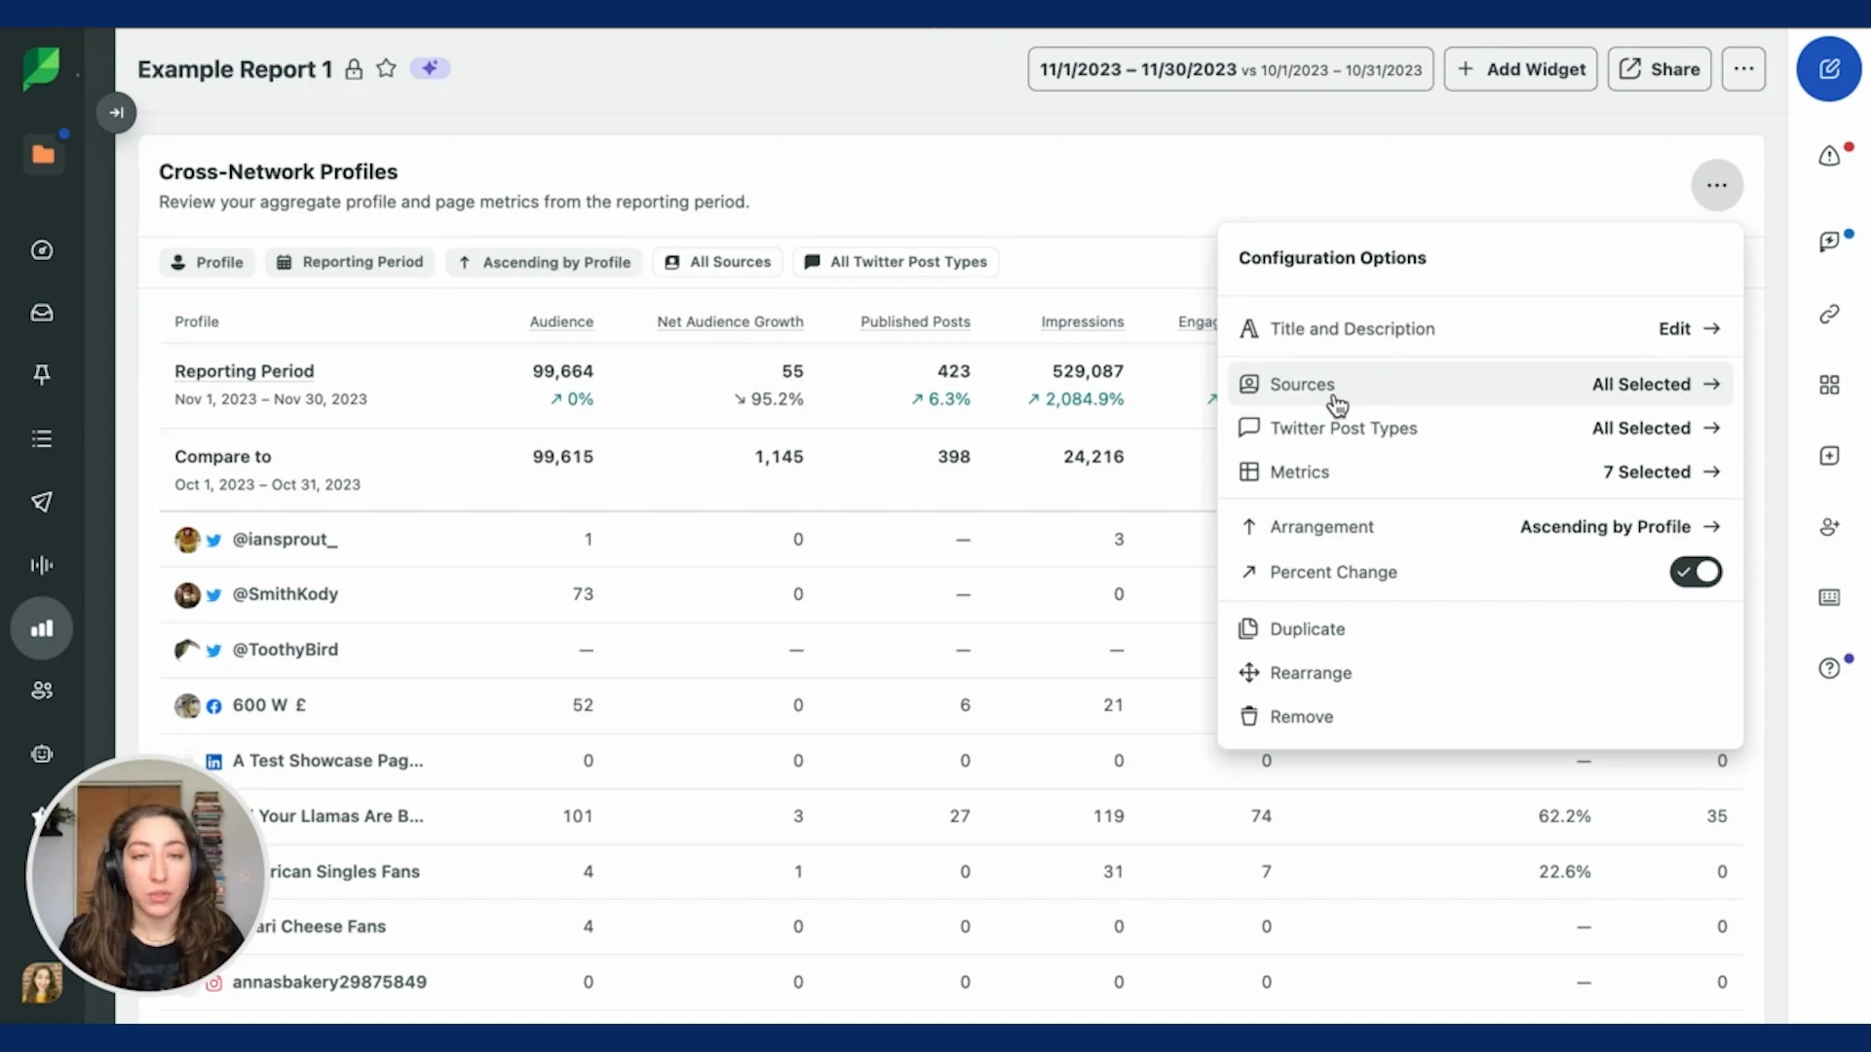Expand sidebar with collapse arrow button

click(x=116, y=112)
